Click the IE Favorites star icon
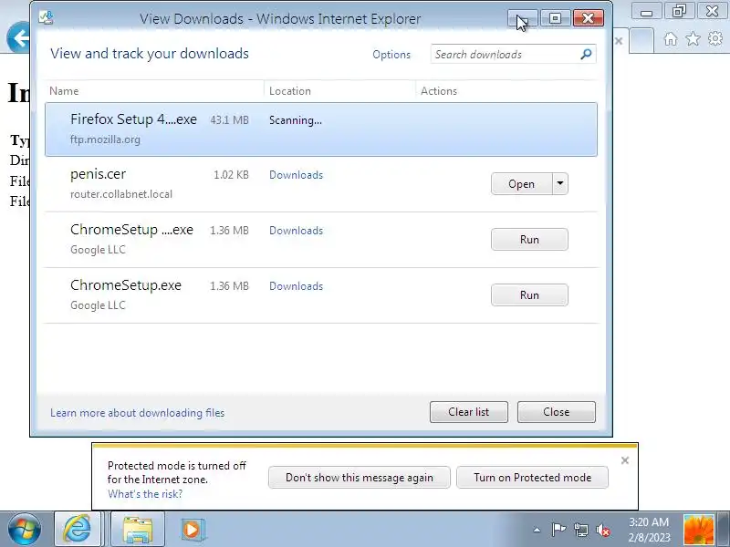 pos(693,38)
